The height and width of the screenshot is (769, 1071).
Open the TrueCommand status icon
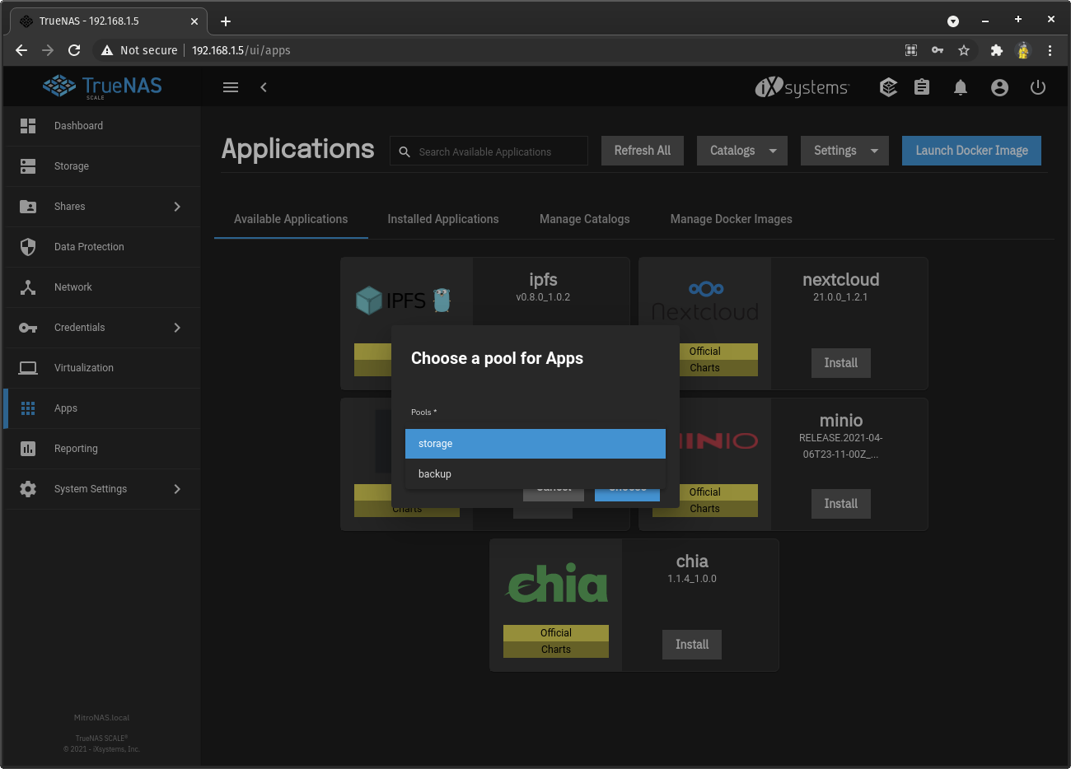click(888, 87)
